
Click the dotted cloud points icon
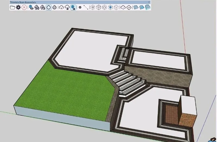tap(123, 7)
